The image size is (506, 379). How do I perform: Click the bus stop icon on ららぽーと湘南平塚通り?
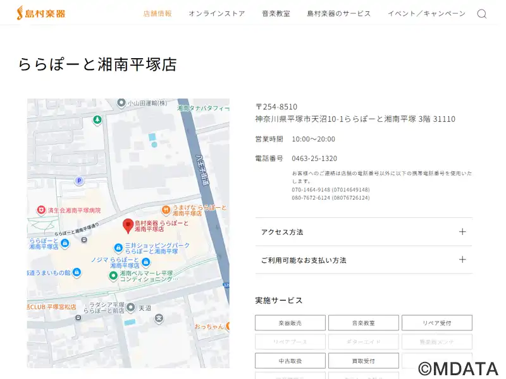[84, 240]
